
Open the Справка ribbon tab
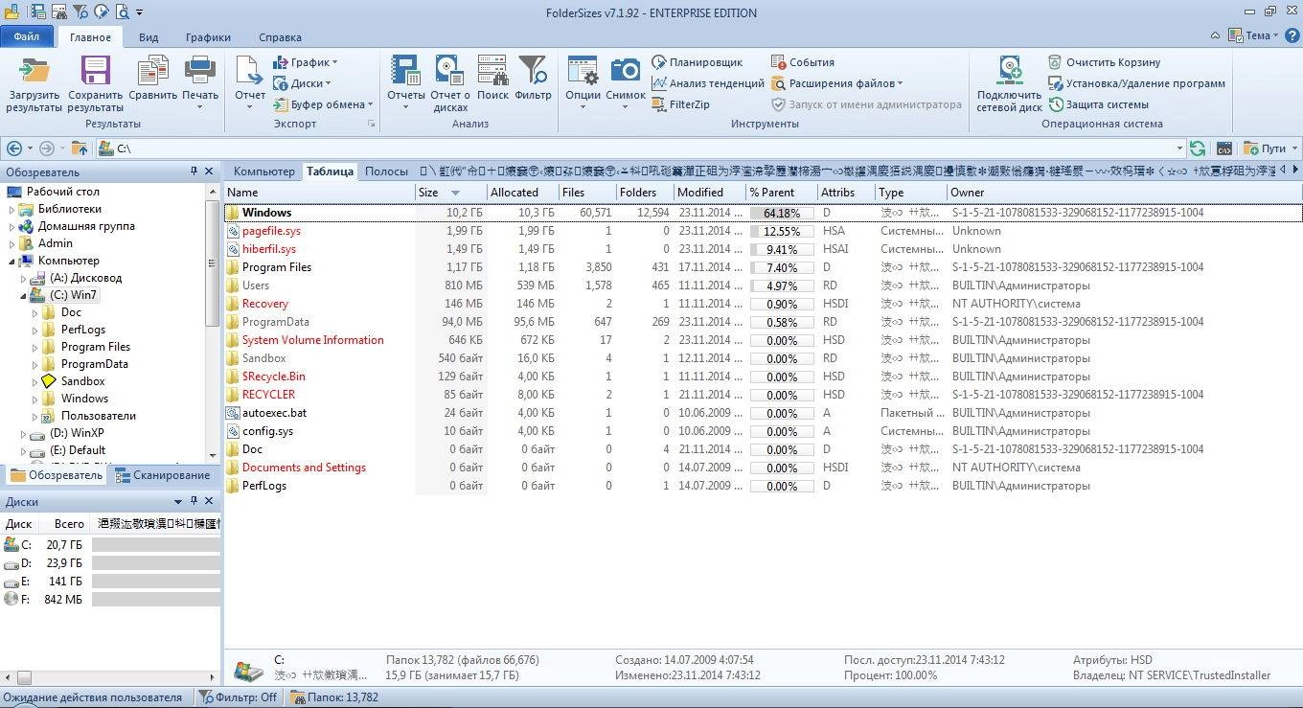pos(280,37)
